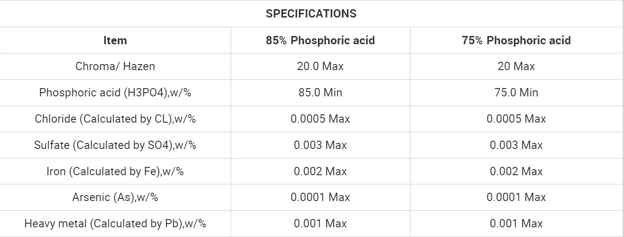Click the arsenic value under 75% Phosphoric acid
Image resolution: width=624 pixels, height=237 pixels.
click(x=516, y=197)
